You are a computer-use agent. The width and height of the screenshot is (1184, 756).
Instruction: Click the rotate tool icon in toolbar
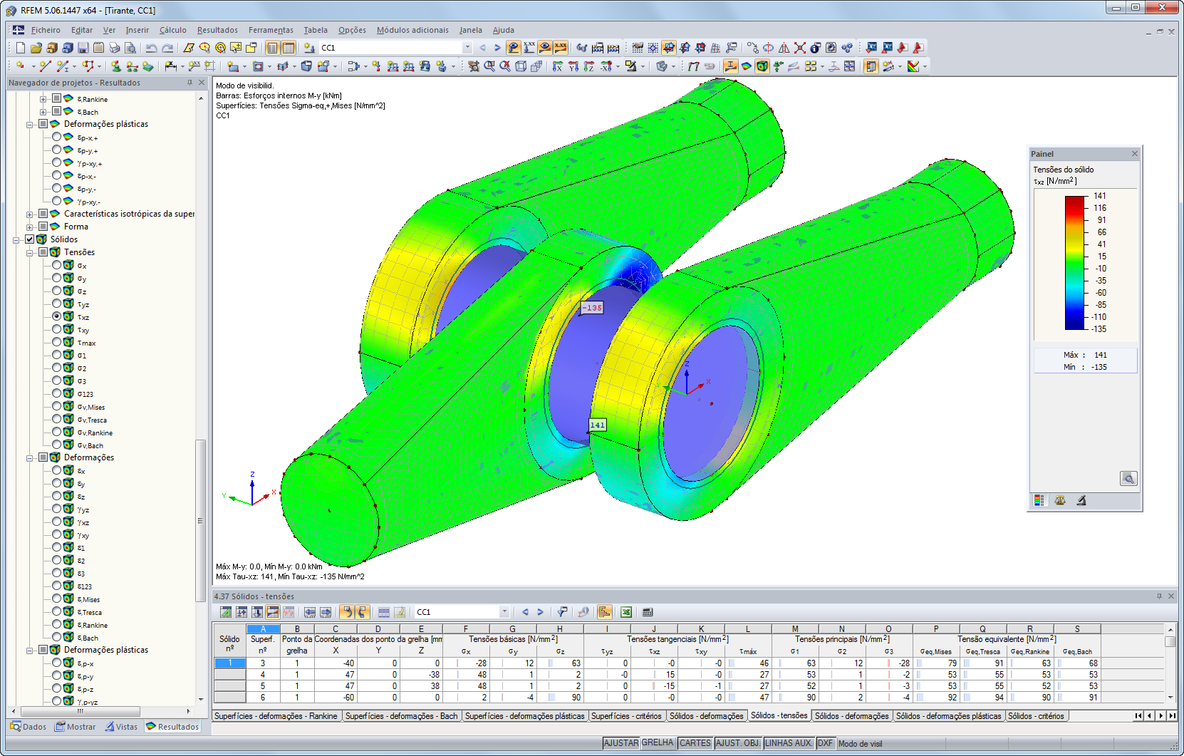click(769, 48)
